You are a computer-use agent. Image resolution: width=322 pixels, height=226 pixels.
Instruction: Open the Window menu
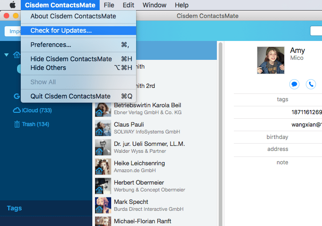155,5
